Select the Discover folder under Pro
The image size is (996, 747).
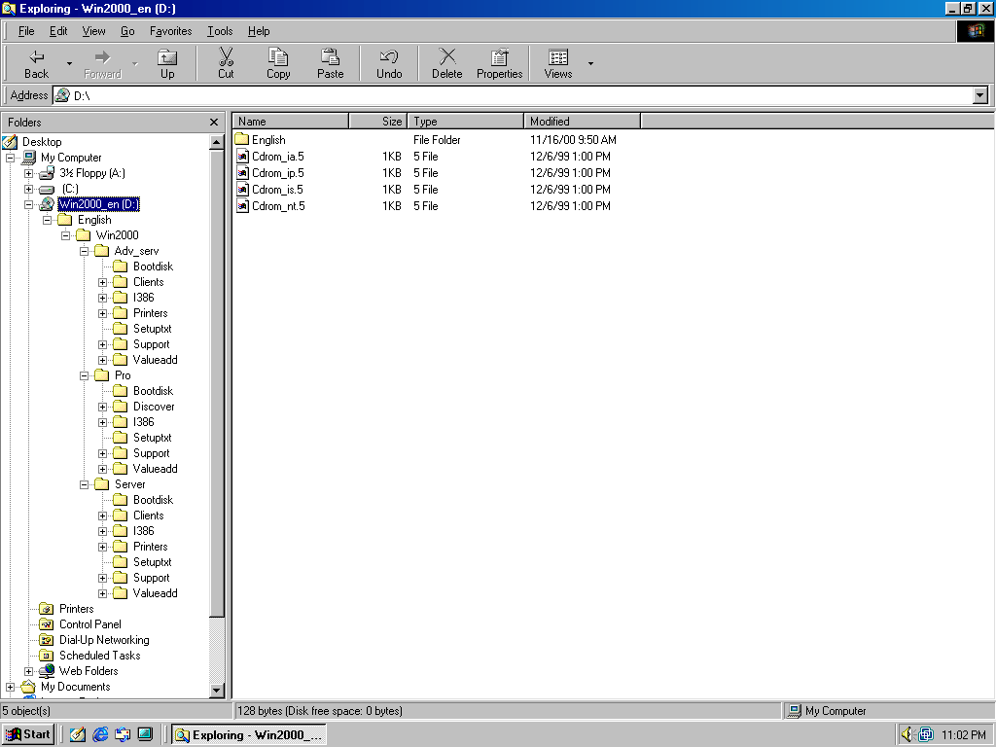(154, 407)
